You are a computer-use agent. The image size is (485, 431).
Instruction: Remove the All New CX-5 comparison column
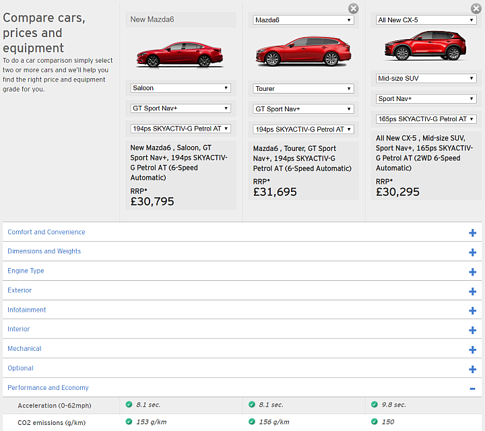tap(476, 8)
